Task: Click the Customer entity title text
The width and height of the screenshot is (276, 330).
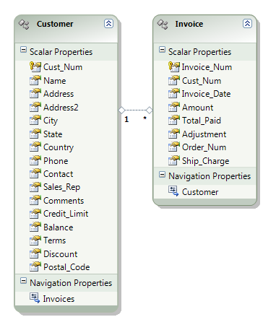Action: (55, 24)
